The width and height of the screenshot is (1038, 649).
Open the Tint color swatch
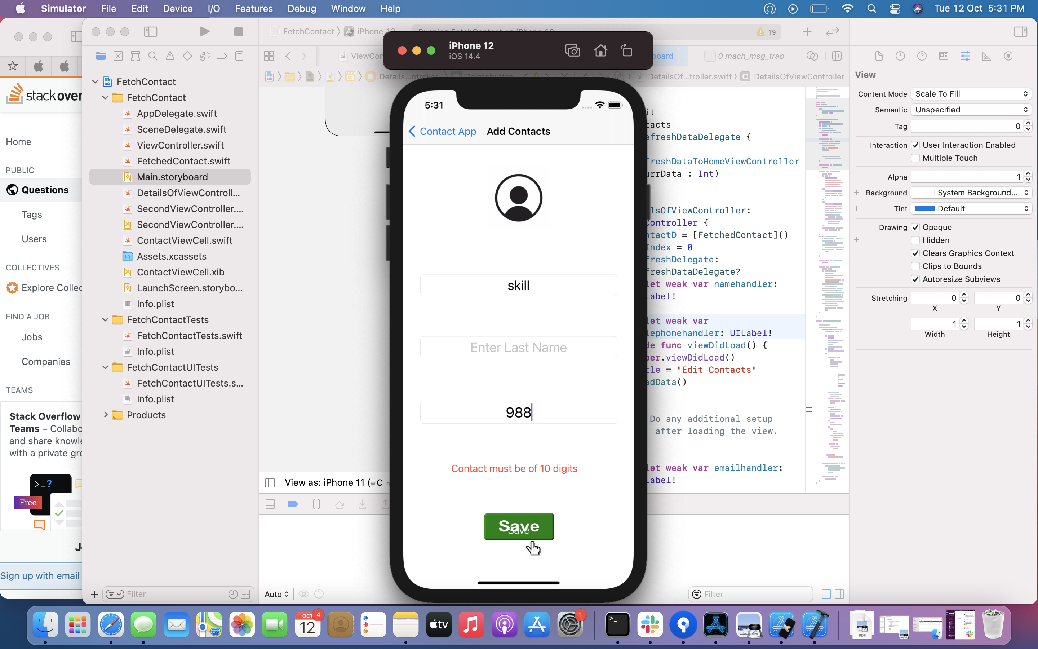point(925,208)
